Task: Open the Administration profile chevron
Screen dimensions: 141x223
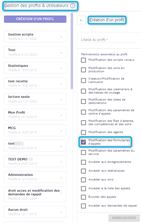Action: (61, 178)
